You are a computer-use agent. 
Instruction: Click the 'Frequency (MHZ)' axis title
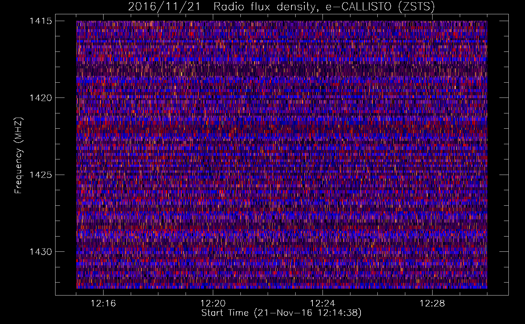(18, 155)
